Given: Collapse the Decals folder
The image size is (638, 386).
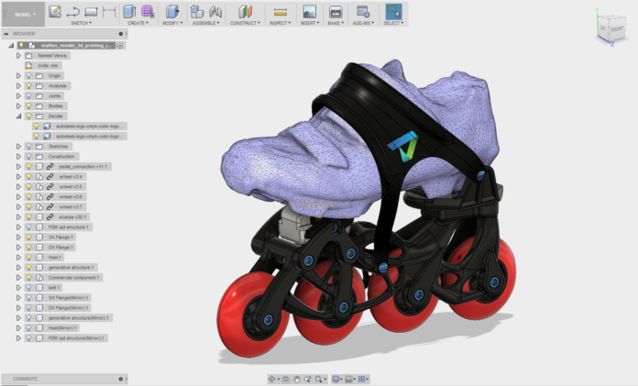Looking at the screenshot, I should [x=18, y=116].
